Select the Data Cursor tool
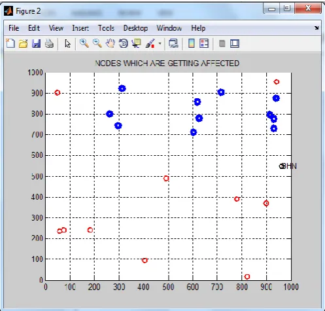The width and height of the screenshot is (325, 311). [137, 43]
